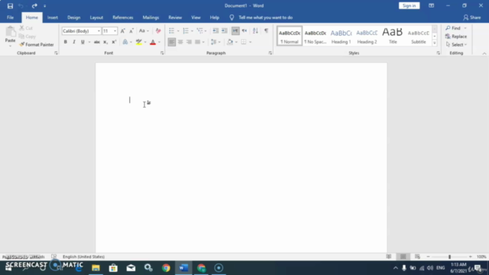Apply paragraph shading paint bucket
The width and height of the screenshot is (489, 275).
(230, 42)
